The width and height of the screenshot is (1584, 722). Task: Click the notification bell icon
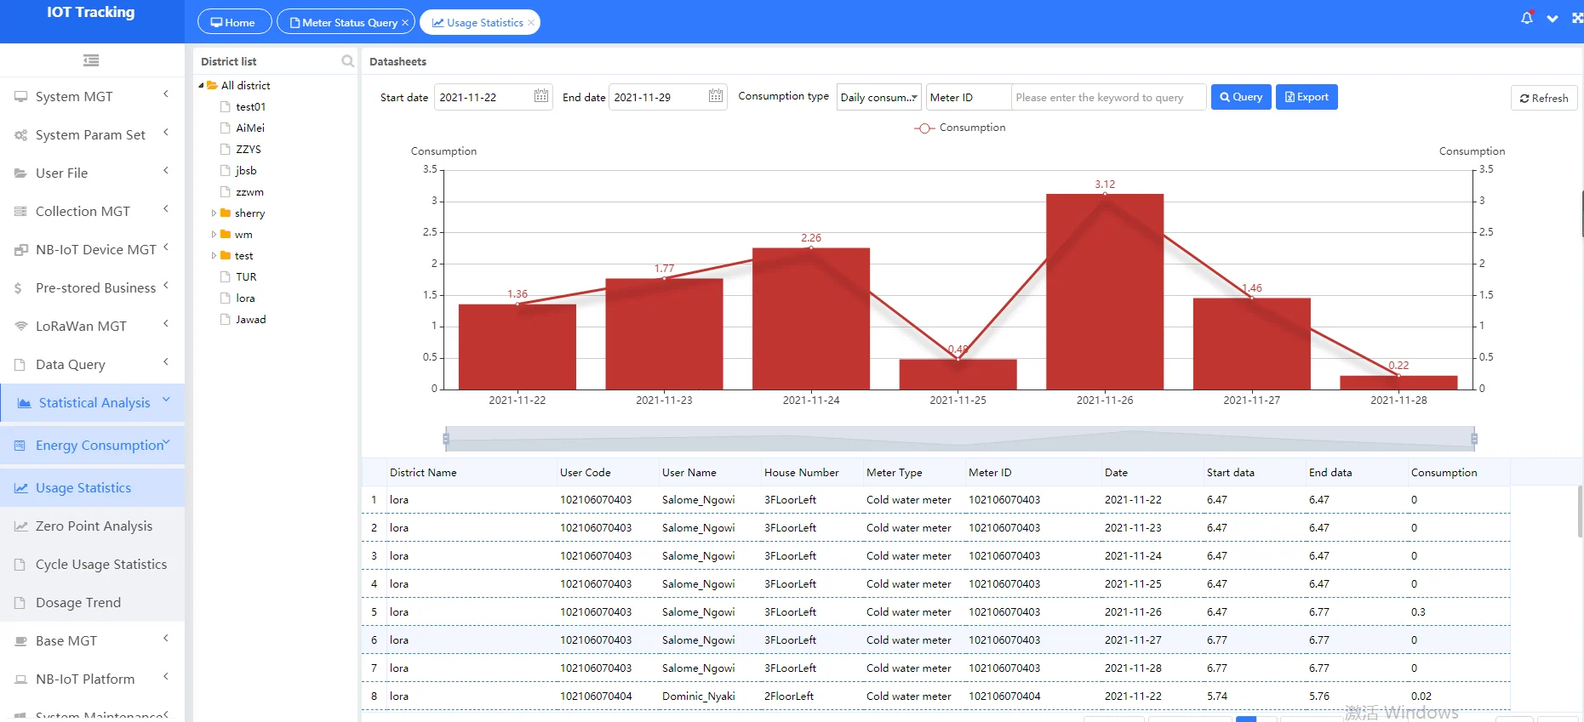[1527, 18]
